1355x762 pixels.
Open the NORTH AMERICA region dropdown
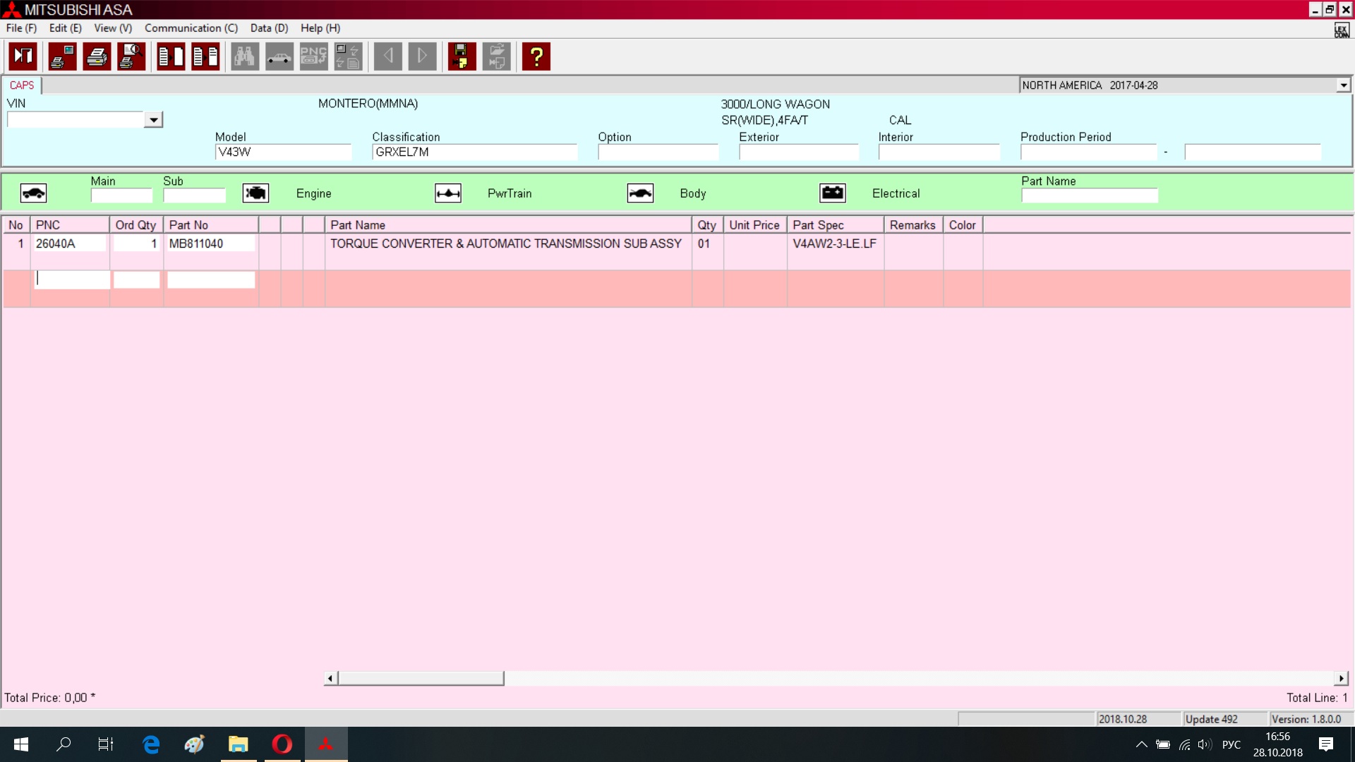1343,85
